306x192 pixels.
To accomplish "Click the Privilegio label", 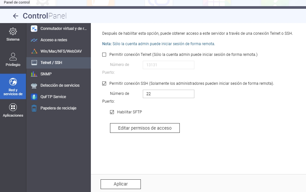I will click(13, 65).
